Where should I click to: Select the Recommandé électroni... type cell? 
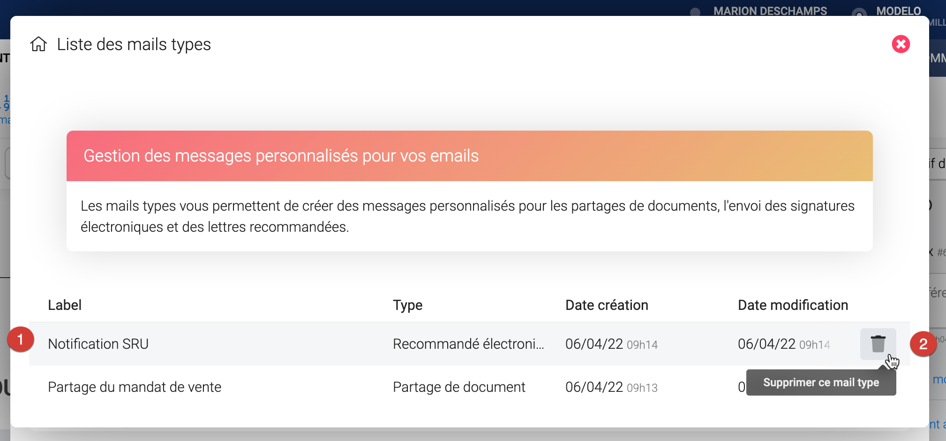[468, 344]
